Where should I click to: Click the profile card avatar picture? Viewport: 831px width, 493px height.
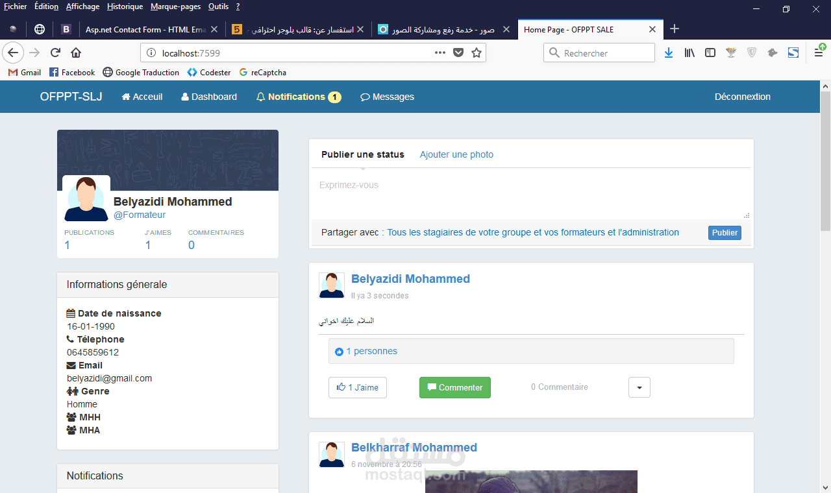[86, 199]
